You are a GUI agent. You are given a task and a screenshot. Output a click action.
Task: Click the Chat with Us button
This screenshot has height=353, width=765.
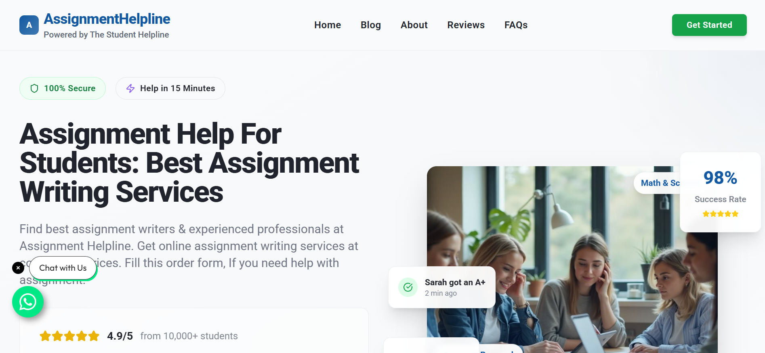tap(63, 268)
